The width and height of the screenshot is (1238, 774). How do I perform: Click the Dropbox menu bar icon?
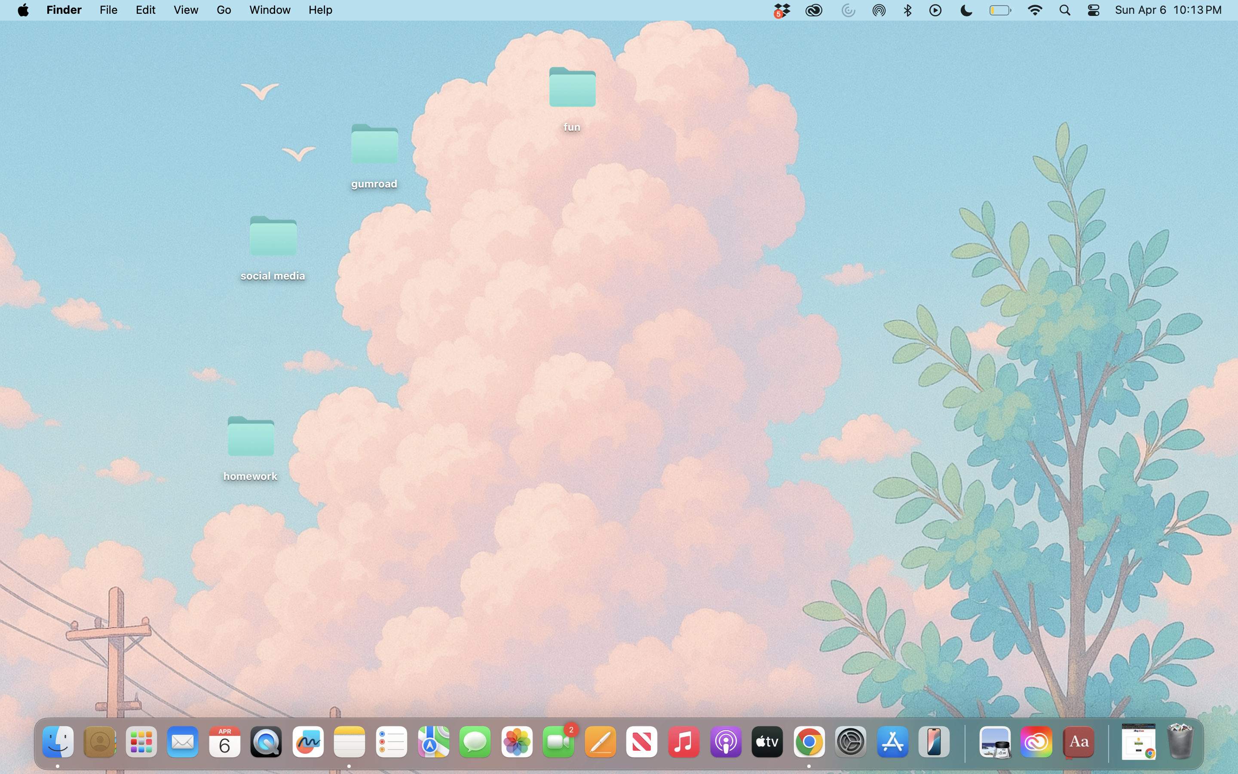point(781,11)
